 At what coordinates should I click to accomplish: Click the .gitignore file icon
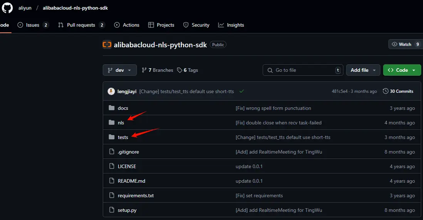112,152
